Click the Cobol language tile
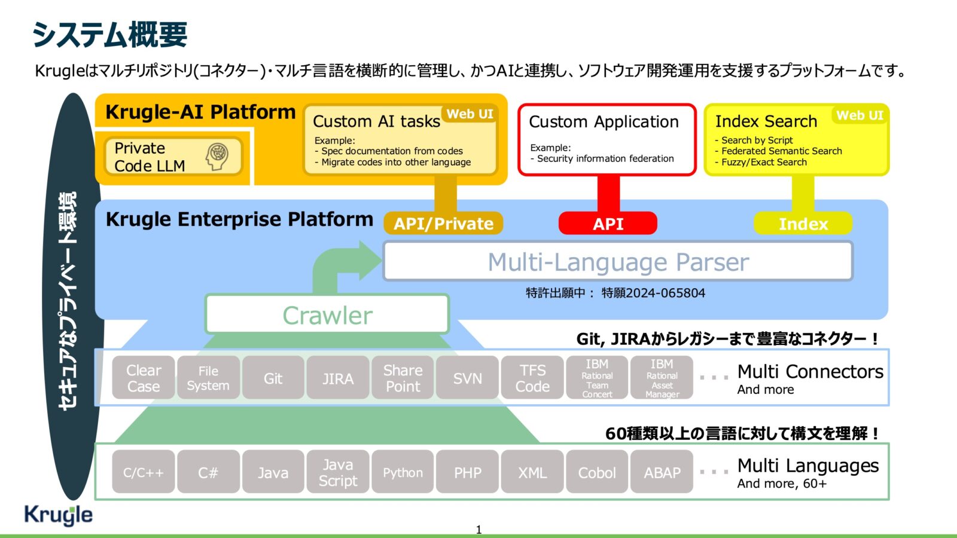957x538 pixels. (x=597, y=472)
